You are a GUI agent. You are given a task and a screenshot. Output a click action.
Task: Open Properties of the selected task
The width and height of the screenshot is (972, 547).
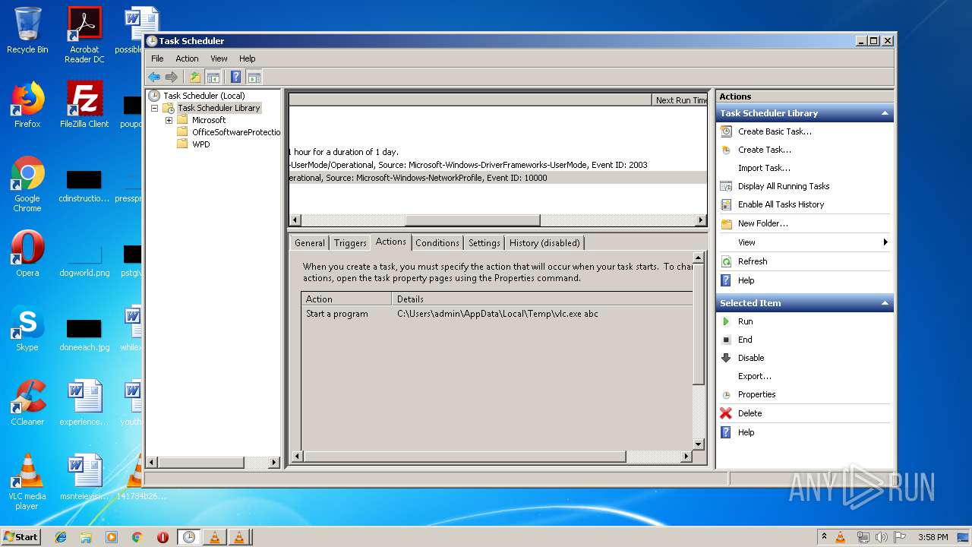[x=756, y=394]
